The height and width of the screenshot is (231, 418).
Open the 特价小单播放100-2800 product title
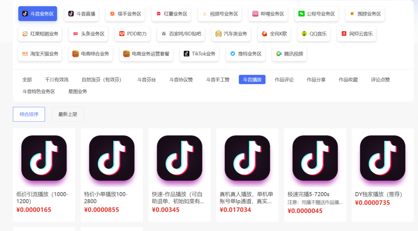pos(106,198)
